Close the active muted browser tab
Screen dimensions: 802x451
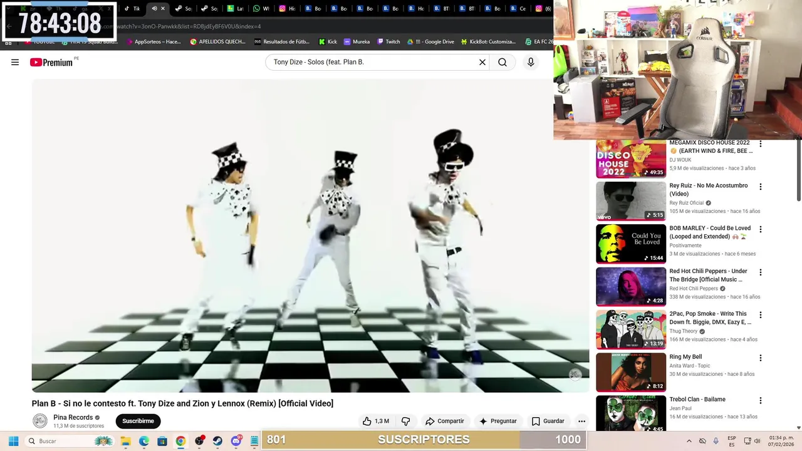[x=163, y=8]
